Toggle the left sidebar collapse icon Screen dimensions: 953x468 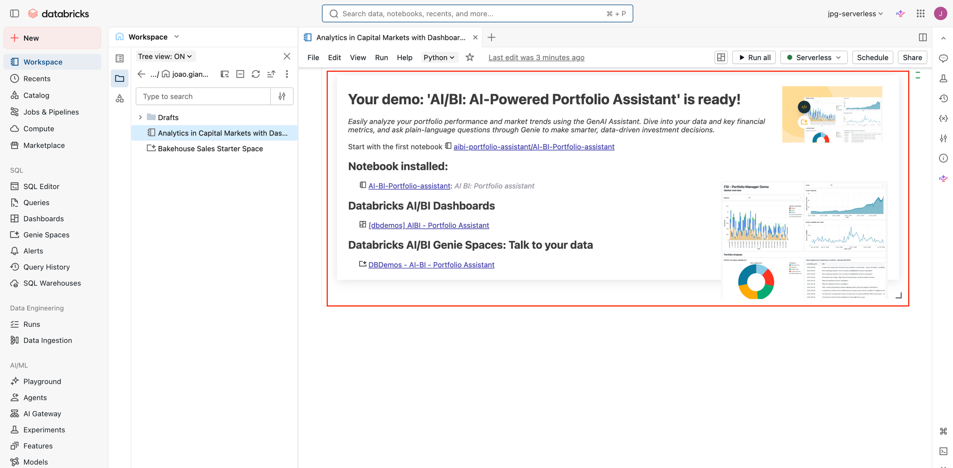[14, 13]
